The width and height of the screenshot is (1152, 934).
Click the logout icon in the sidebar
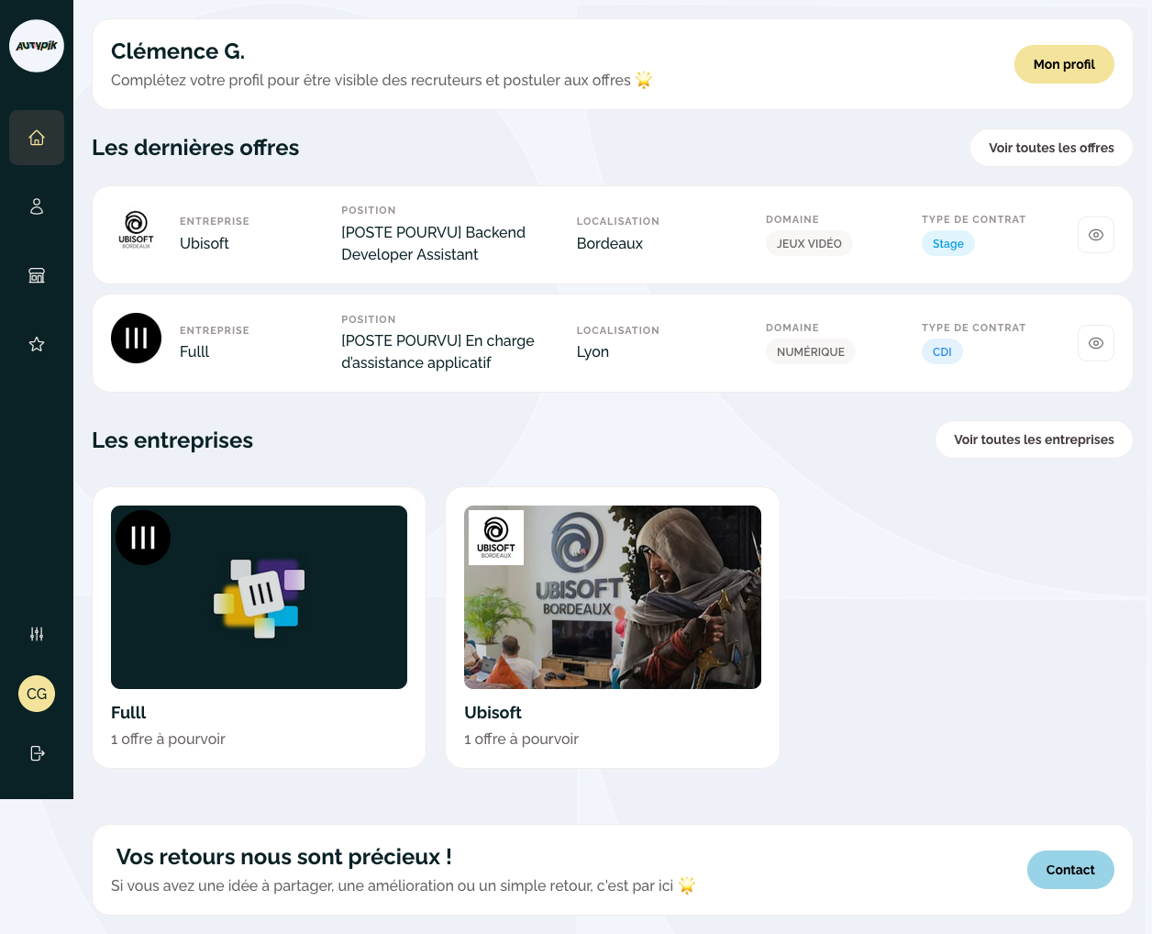tap(37, 753)
